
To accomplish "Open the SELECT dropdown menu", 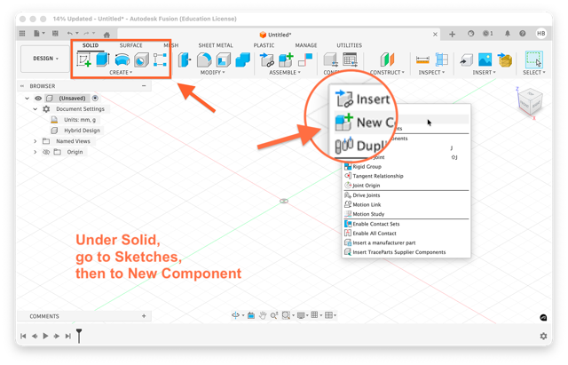I will 534,73.
